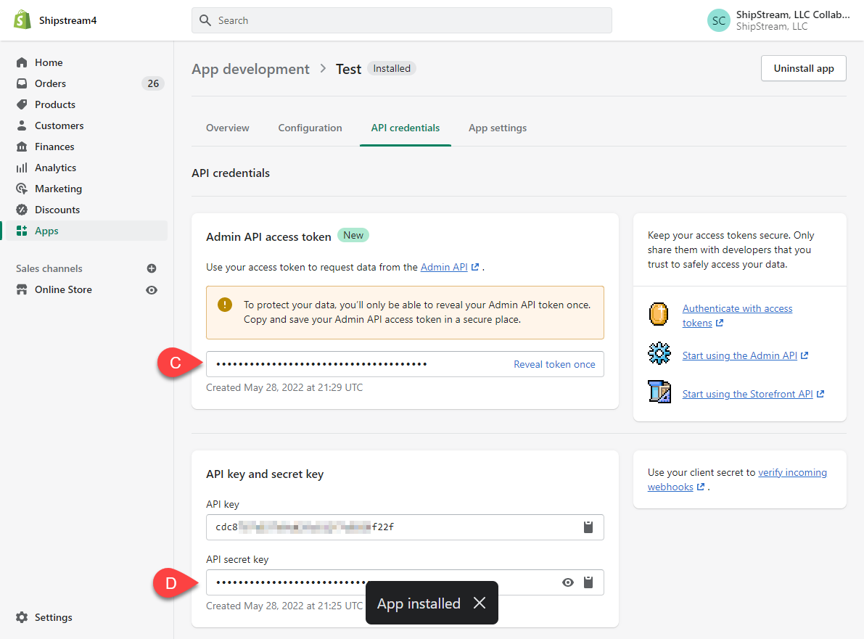Viewport: 864px width, 639px height.
Task: Copy the API key with clipboard icon
Action: click(x=588, y=527)
